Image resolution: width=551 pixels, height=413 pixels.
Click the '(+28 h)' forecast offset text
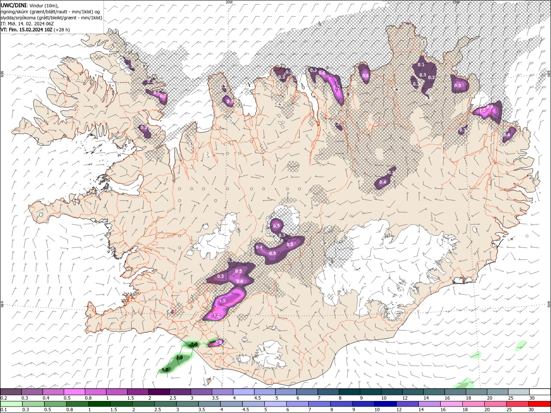(62, 30)
